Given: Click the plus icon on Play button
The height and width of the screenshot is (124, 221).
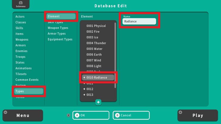Looking at the screenshot, I should pos(181,112).
